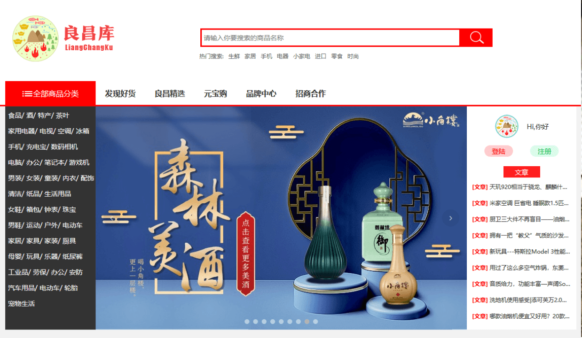The width and height of the screenshot is (582, 338).
Task: Click the green 注册 button
Action: (x=544, y=151)
